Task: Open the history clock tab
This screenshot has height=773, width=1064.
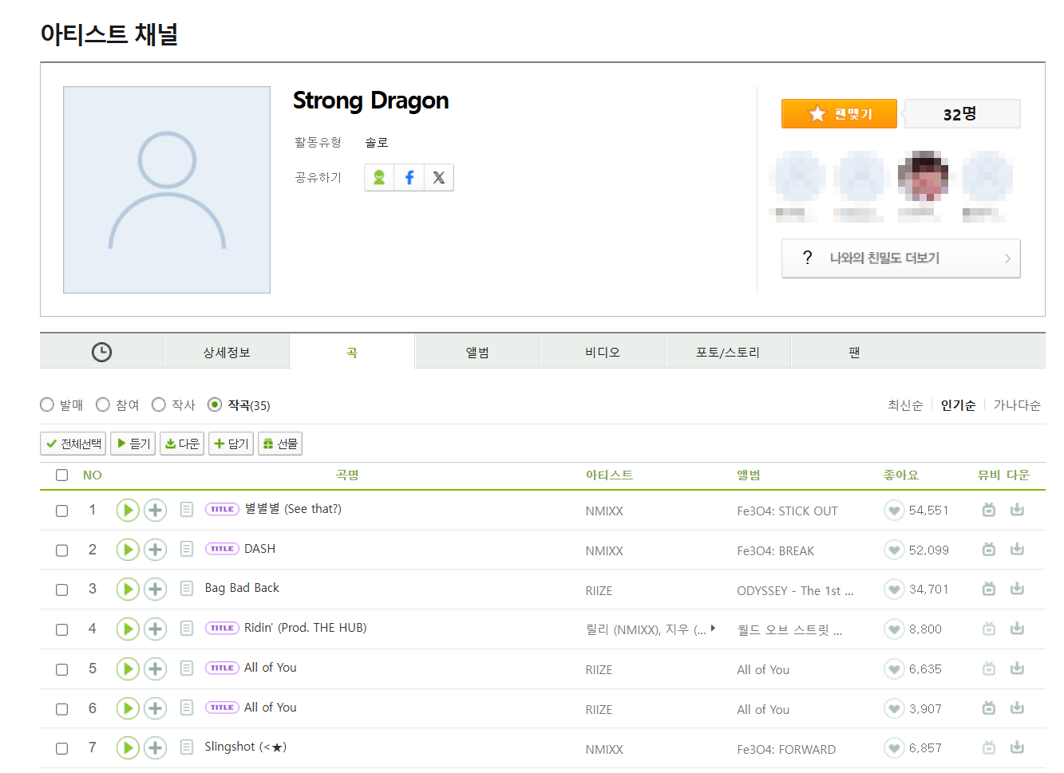Action: [101, 352]
